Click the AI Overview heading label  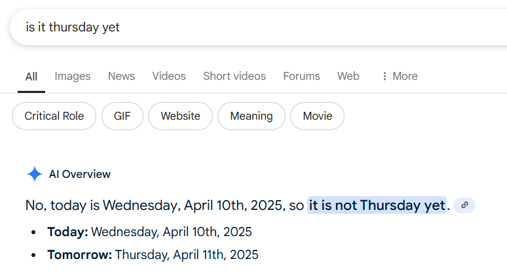(x=80, y=174)
